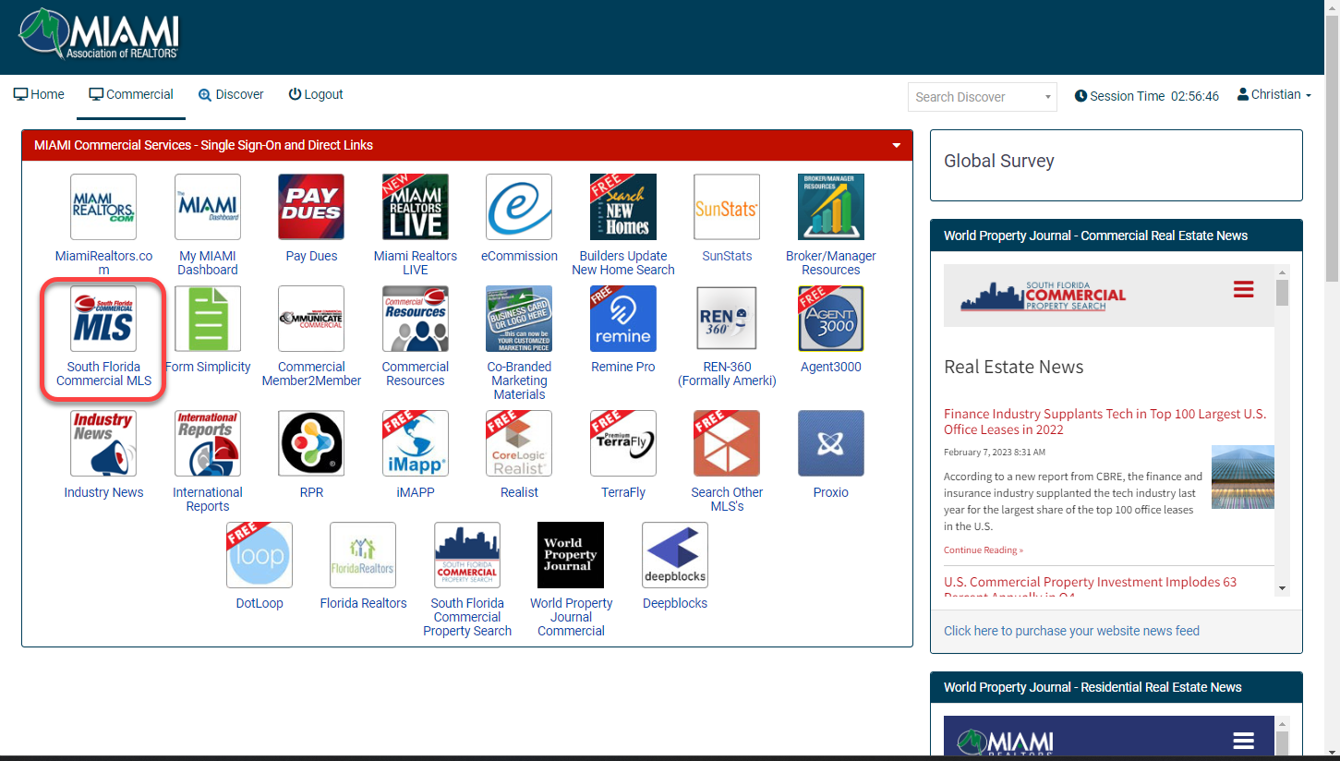Open U.S. Commercial Property Investment Implodes article
This screenshot has height=761, width=1340.
pos(1090,587)
